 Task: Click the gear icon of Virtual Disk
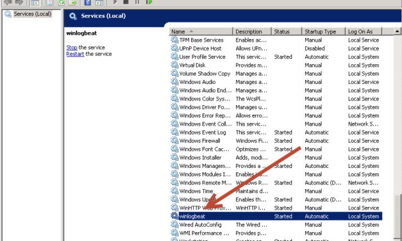(x=174, y=65)
